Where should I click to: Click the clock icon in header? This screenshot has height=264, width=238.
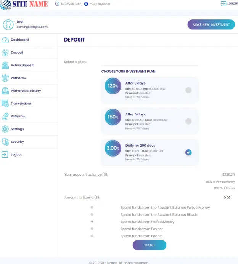[57, 4]
